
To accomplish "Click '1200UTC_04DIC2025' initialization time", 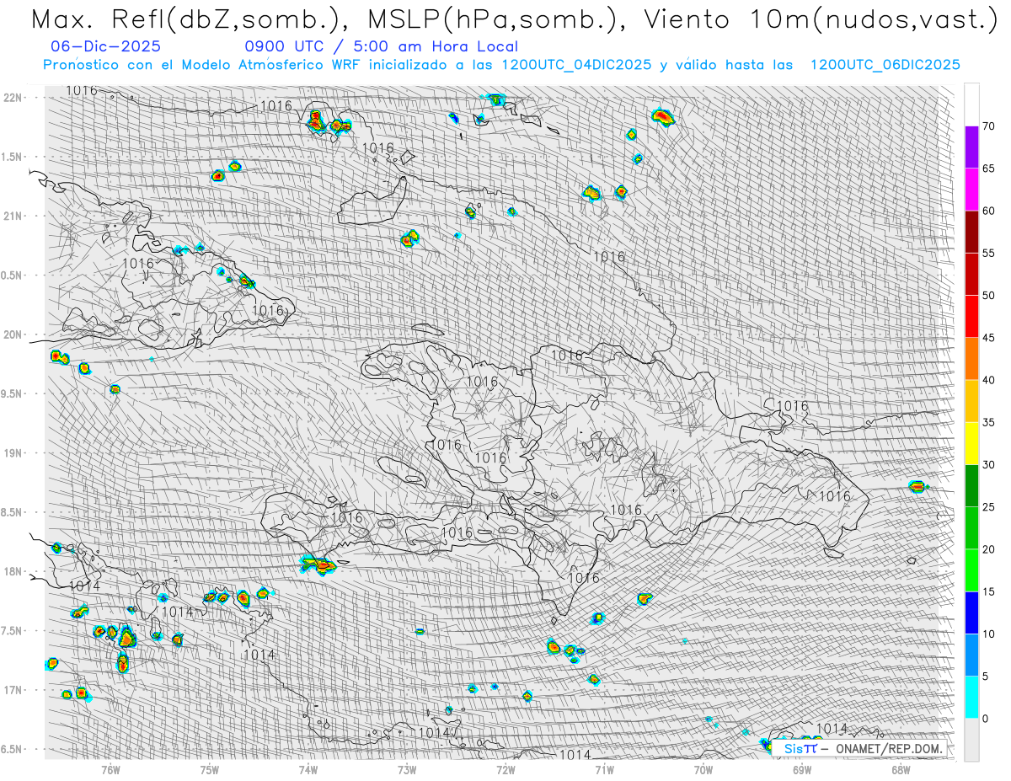I will pos(576,65).
